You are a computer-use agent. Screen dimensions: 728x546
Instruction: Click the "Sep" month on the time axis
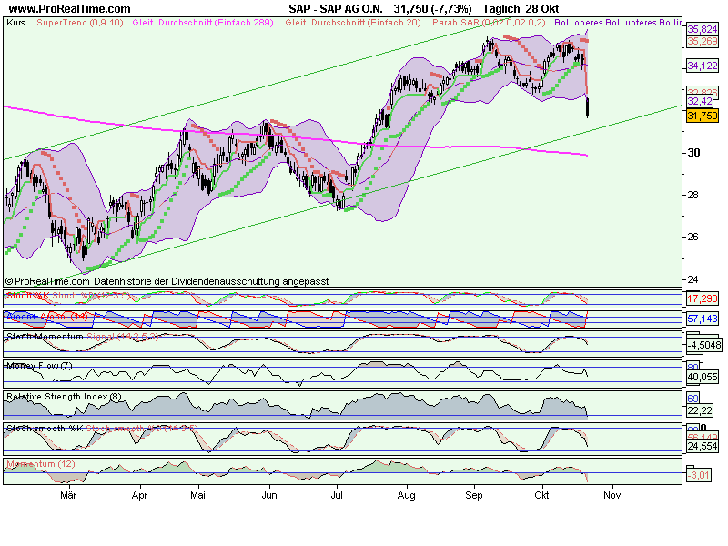click(474, 495)
